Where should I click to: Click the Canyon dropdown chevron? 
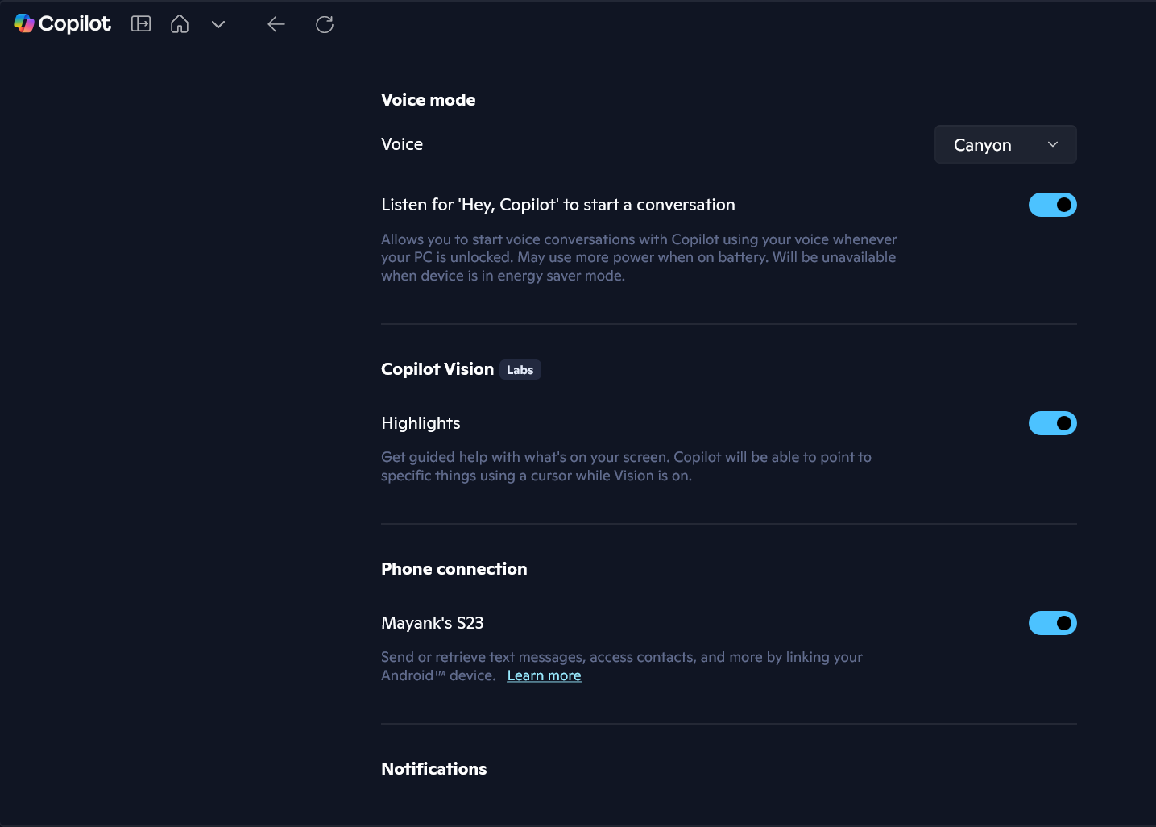coord(1052,144)
